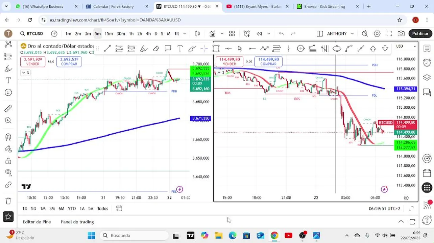Image resolution: width=434 pixels, height=243 pixels.
Task: Open quick search icon in top toolbar
Action: [365, 33]
